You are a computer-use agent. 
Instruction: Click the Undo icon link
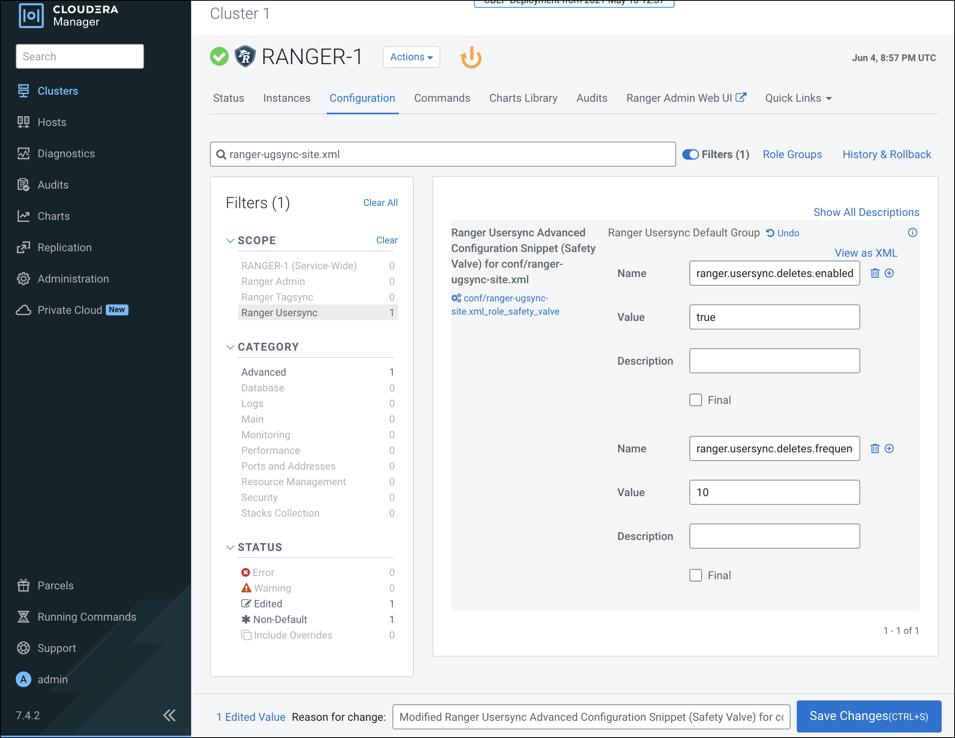point(782,233)
